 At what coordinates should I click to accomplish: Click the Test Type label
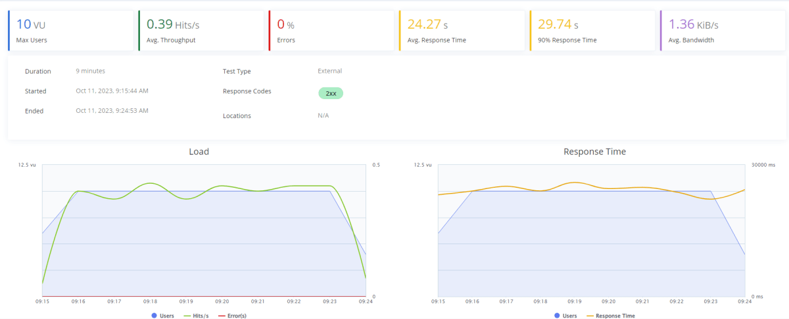click(237, 72)
